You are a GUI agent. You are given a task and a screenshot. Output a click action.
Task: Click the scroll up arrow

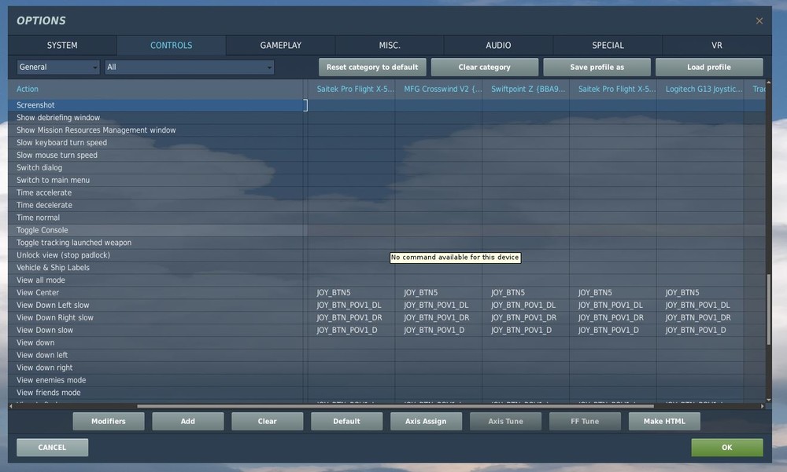pos(768,82)
